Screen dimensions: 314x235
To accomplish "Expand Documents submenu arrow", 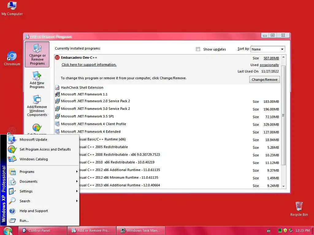I will click(x=77, y=181).
